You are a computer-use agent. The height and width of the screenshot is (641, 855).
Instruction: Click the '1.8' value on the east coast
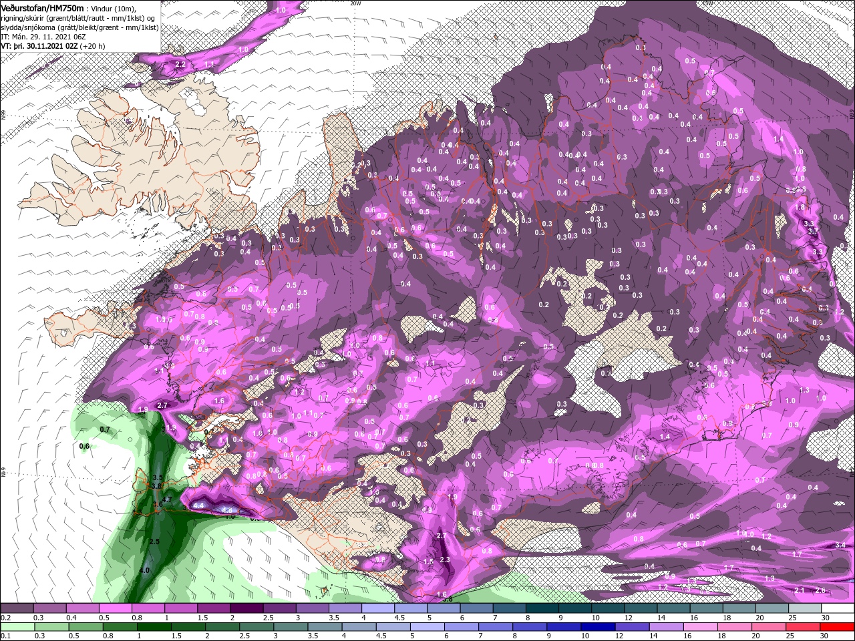pos(800,208)
